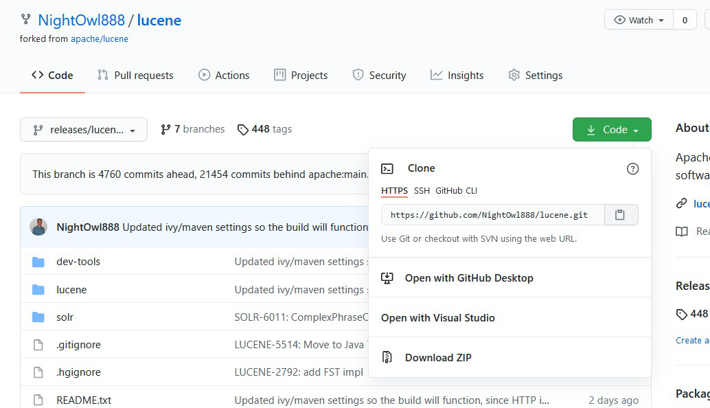The image size is (710, 408).
Task: Follow the apache/lucene fork source link
Action: click(100, 39)
